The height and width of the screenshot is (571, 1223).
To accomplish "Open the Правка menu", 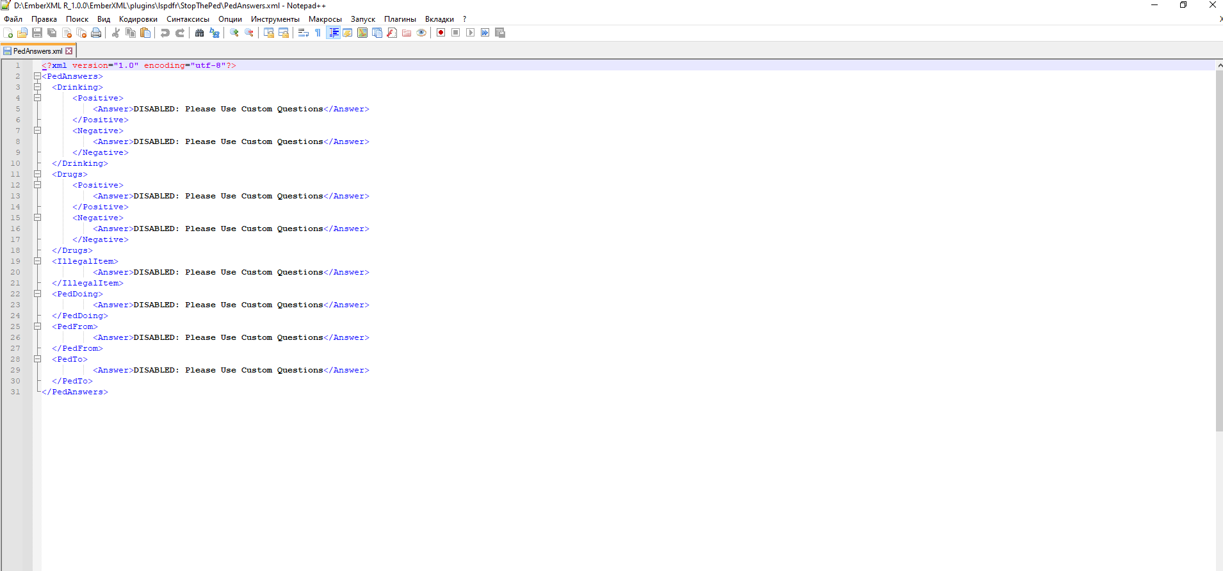I will coord(44,19).
